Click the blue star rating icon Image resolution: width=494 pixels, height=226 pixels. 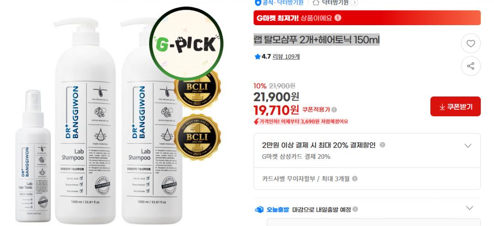click(x=258, y=57)
